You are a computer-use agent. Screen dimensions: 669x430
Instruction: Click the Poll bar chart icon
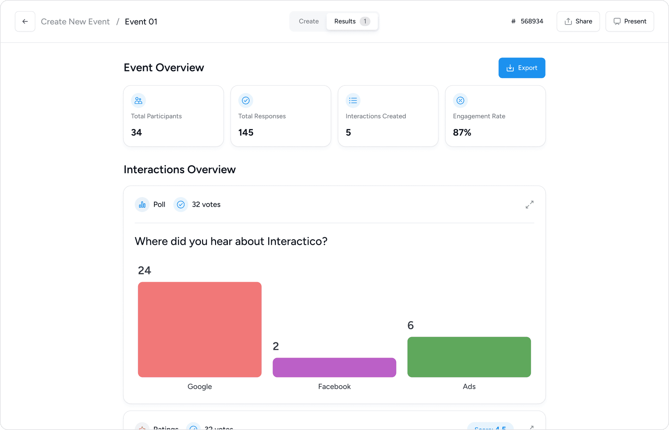[x=142, y=205]
